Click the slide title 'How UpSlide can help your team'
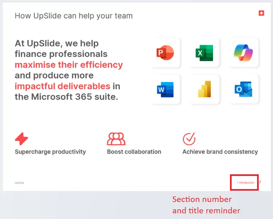This screenshot has height=219, width=273. pos(74,16)
